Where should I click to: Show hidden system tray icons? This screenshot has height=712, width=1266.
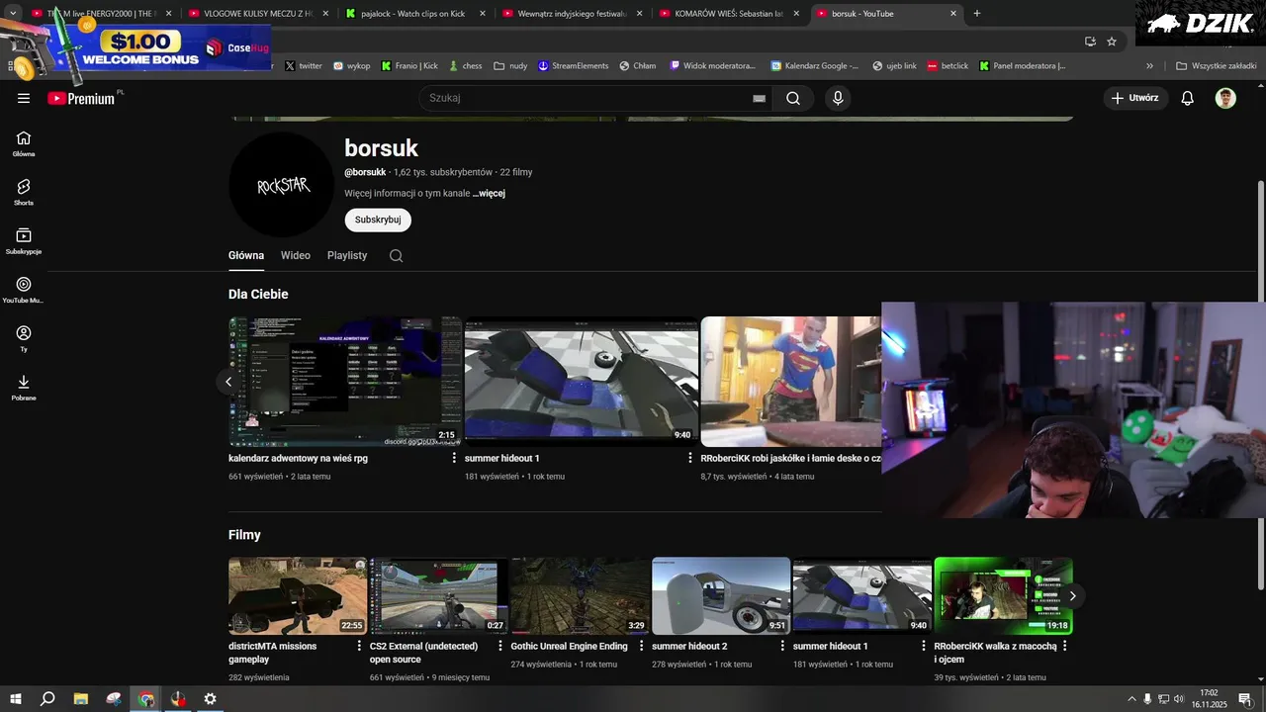pyautogui.click(x=1131, y=699)
